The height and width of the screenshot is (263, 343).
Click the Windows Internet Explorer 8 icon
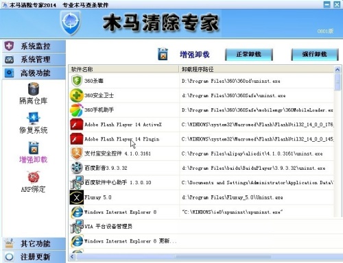[77, 212]
